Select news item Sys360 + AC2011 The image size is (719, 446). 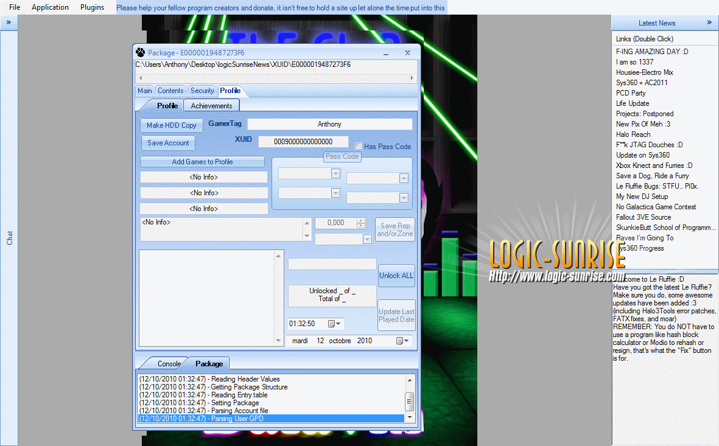(x=642, y=83)
